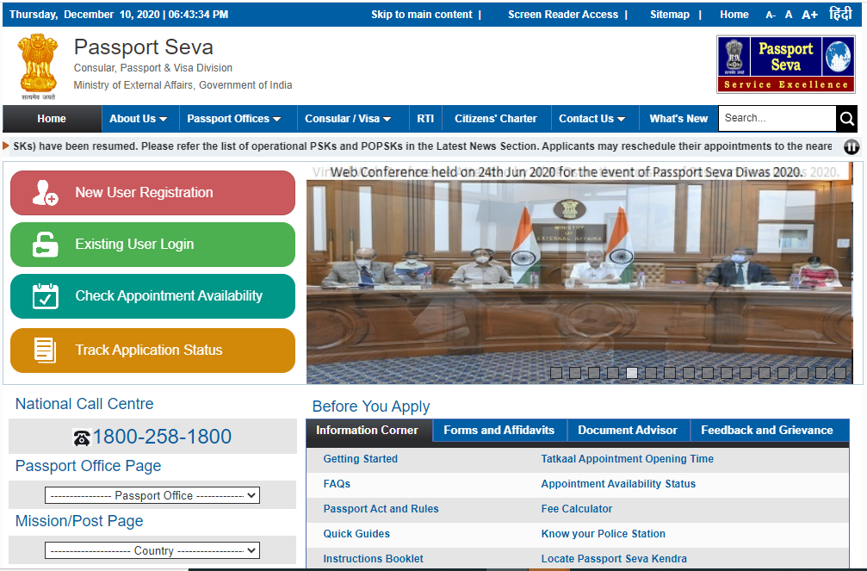Increase font size with A+ button

809,15
